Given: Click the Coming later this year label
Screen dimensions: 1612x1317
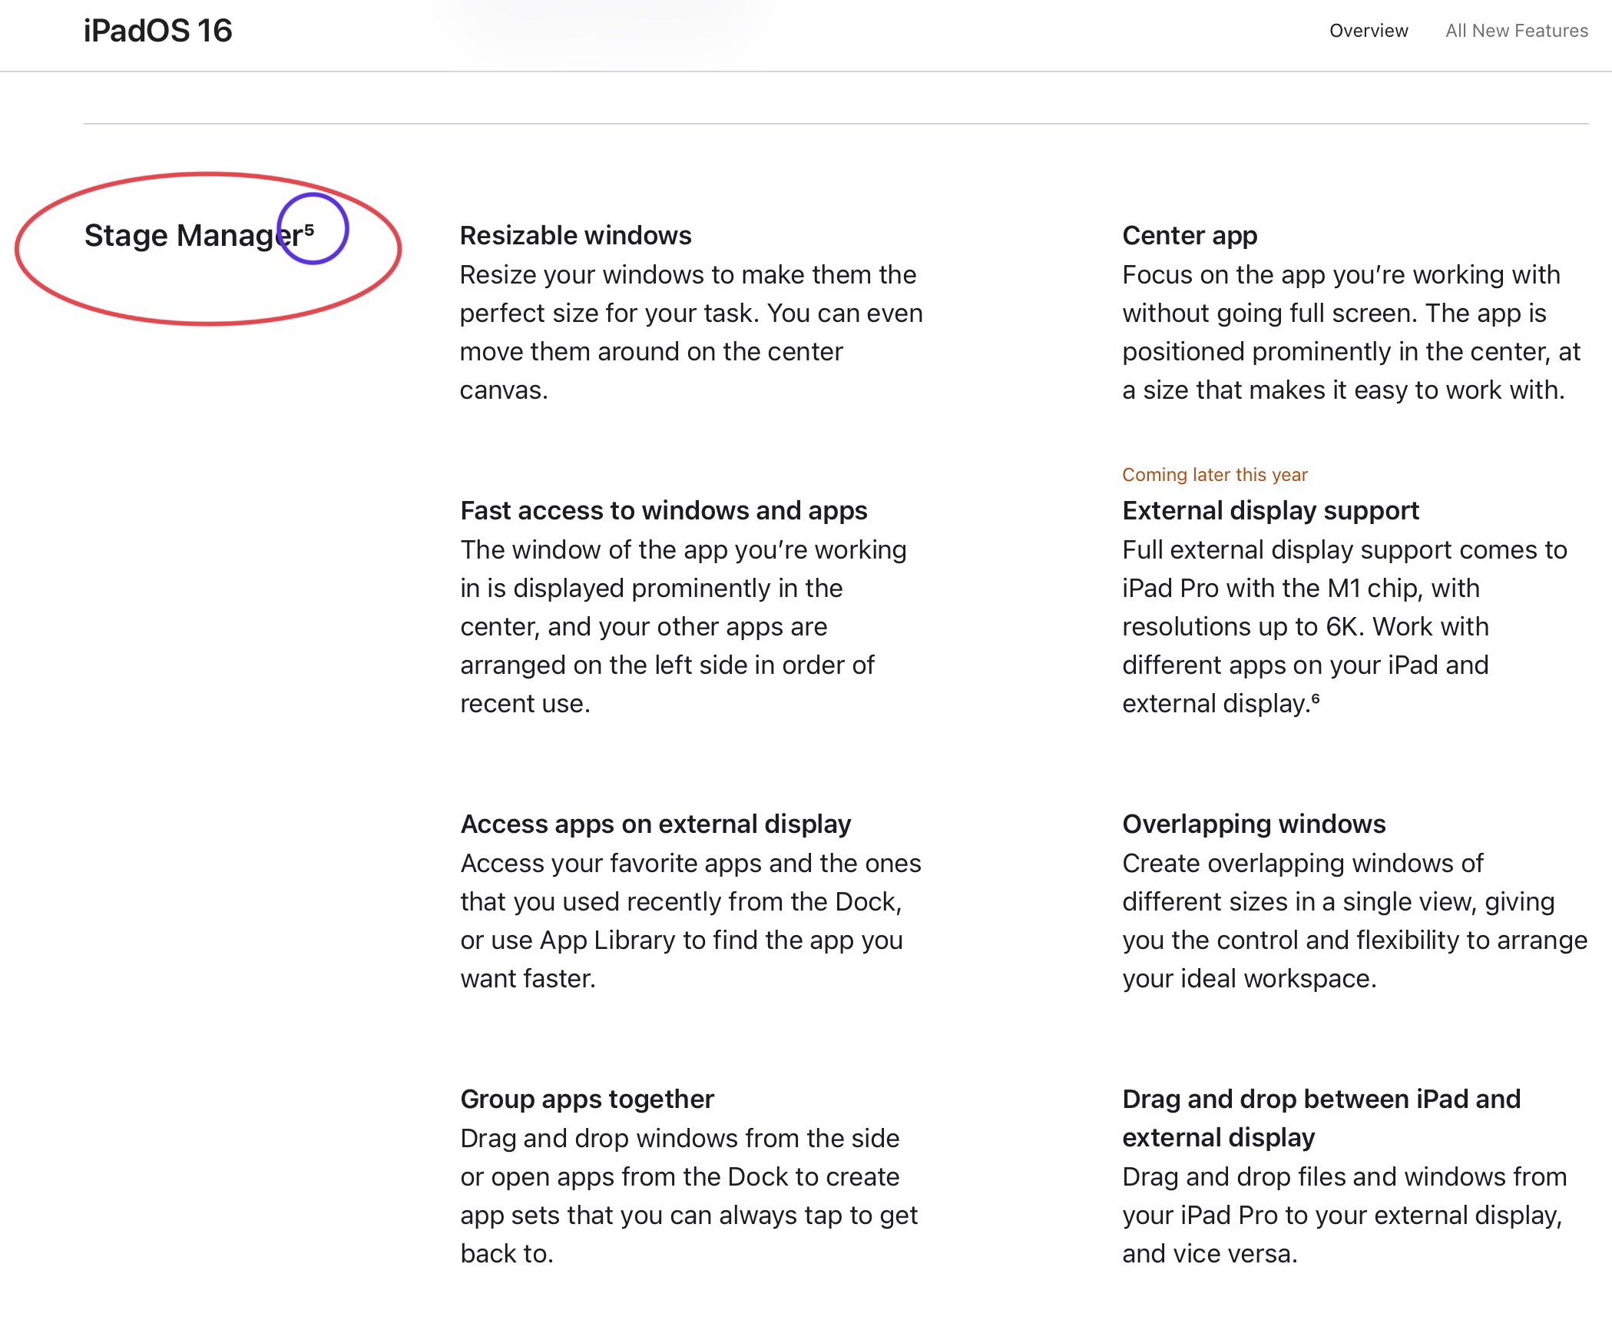Looking at the screenshot, I should point(1214,475).
